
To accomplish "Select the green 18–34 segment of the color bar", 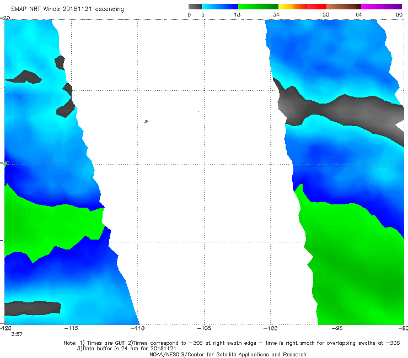I will [x=258, y=7].
